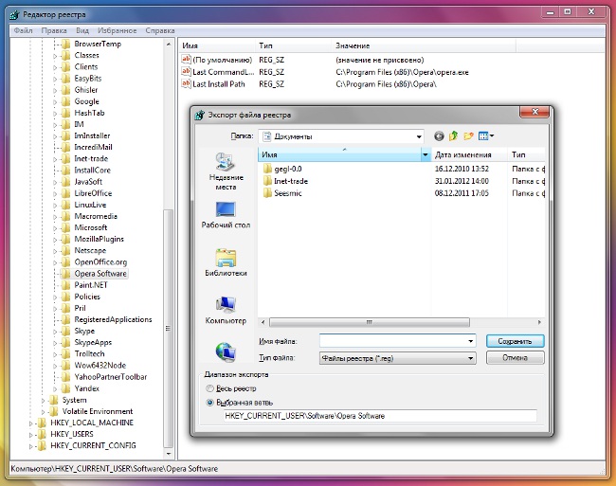616x486 pixels.
Task: Open Библиотеки in places bar
Action: tap(226, 262)
